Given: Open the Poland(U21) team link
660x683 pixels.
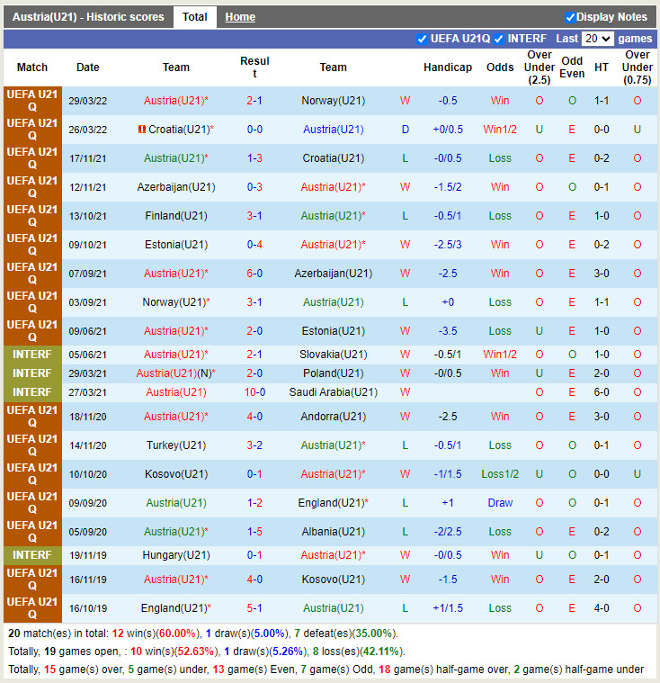Looking at the screenshot, I should [333, 373].
